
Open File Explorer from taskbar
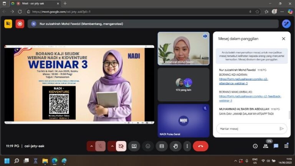point(45,161)
